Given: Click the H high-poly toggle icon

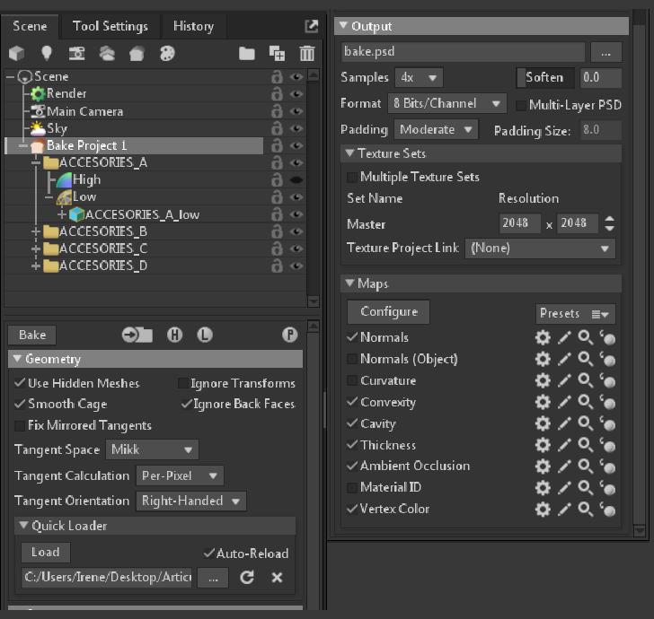Looking at the screenshot, I should pos(175,335).
